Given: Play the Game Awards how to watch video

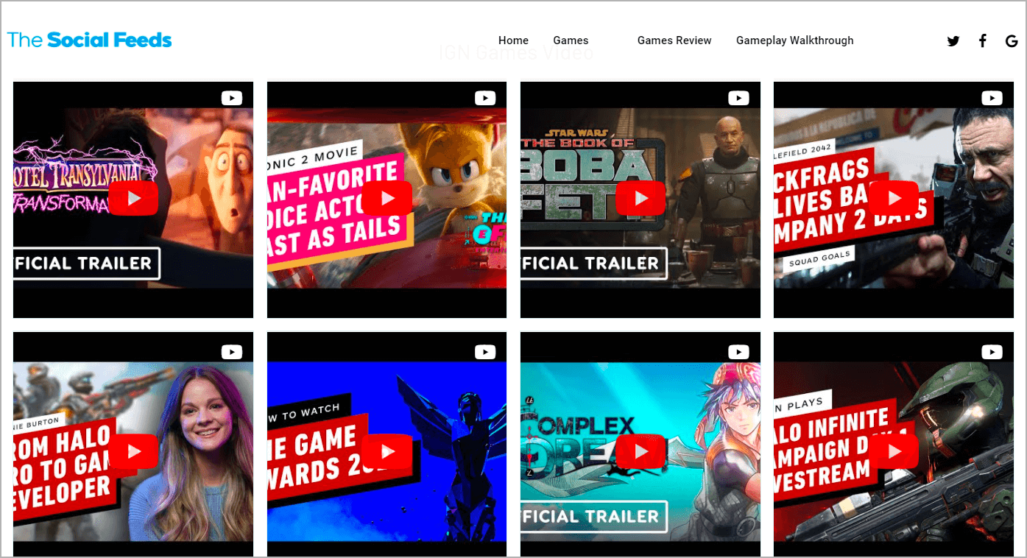Looking at the screenshot, I should point(387,451).
